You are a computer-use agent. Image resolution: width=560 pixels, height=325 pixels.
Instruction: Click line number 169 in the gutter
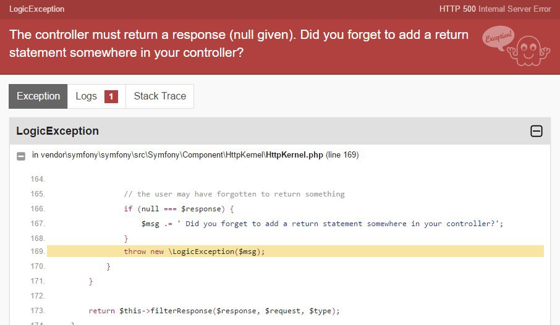(37, 251)
